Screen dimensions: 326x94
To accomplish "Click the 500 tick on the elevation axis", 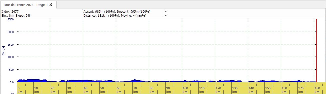I will pyautogui.click(x=12, y=70).
